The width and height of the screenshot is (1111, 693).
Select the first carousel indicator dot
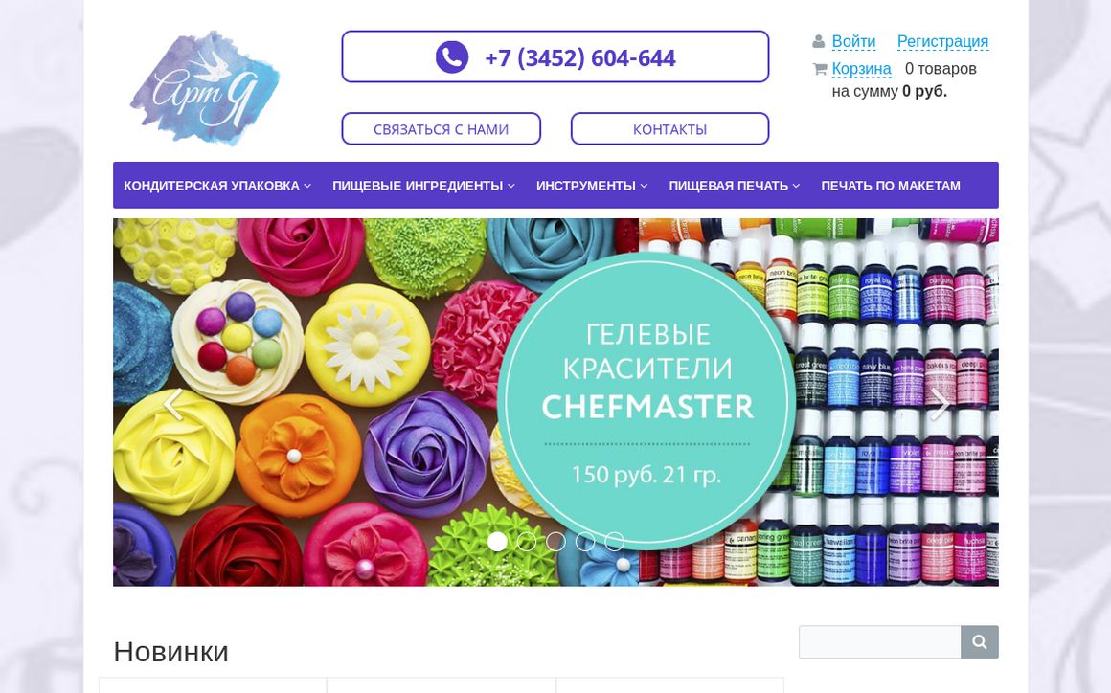point(497,542)
